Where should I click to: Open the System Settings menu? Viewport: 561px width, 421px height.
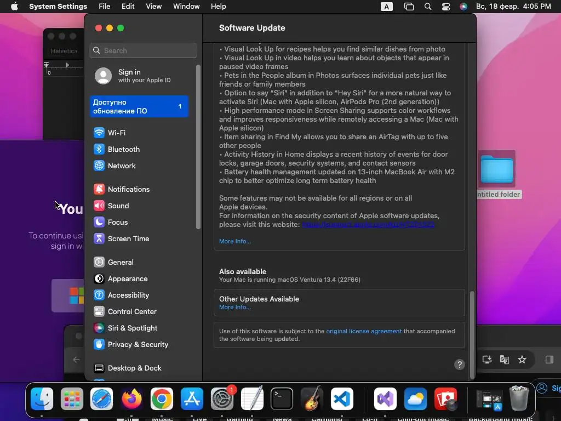[58, 7]
